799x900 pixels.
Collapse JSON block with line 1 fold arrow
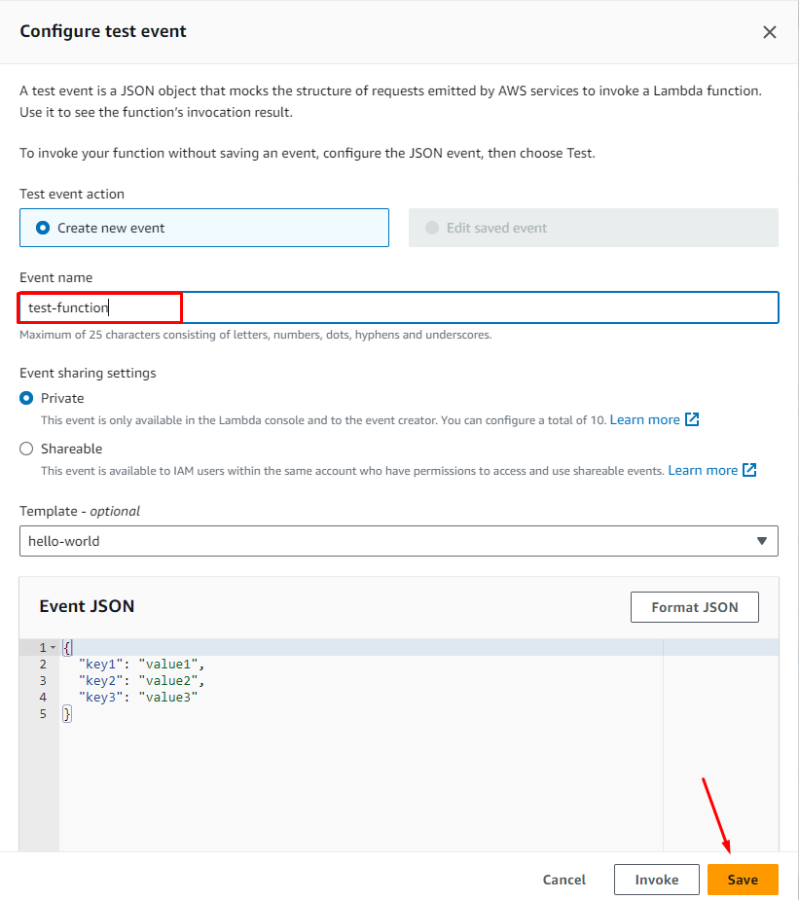coord(53,648)
